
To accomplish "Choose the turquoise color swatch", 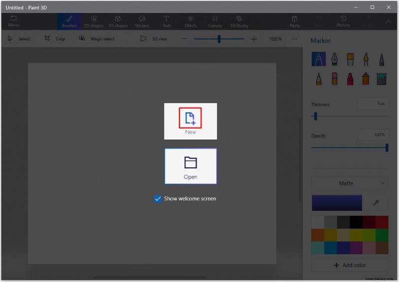I will 318,248.
